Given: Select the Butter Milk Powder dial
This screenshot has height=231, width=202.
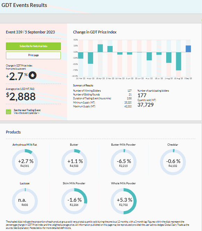Looking at the screenshot, I should [x=123, y=162].
